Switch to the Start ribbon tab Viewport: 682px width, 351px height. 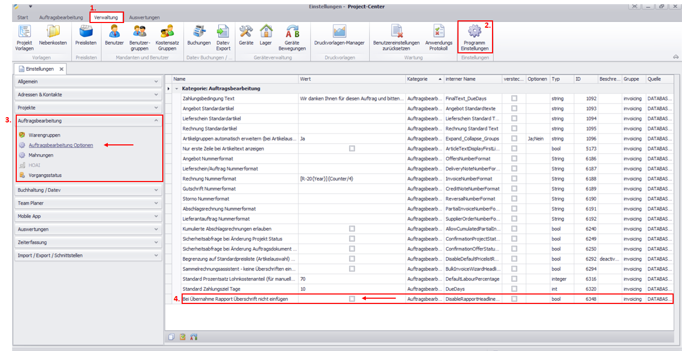(x=23, y=17)
